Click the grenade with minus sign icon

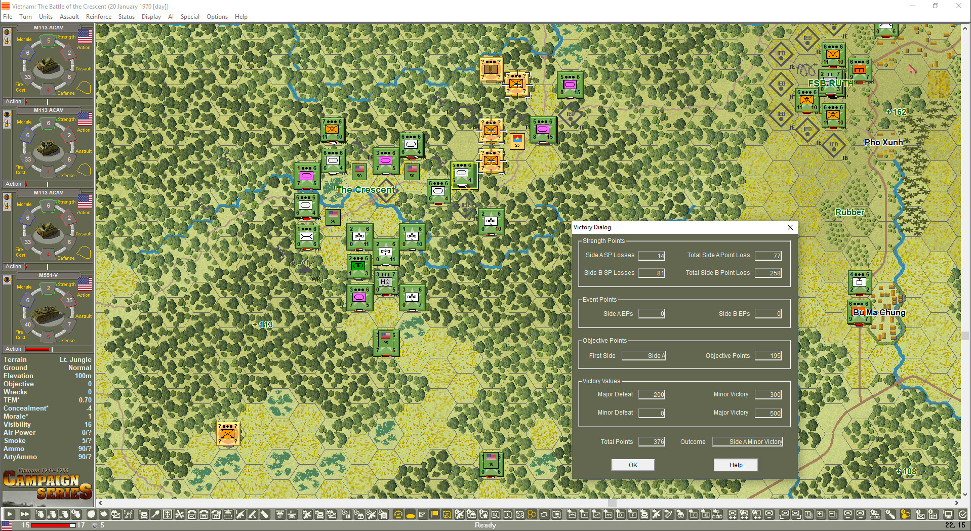(x=64, y=514)
